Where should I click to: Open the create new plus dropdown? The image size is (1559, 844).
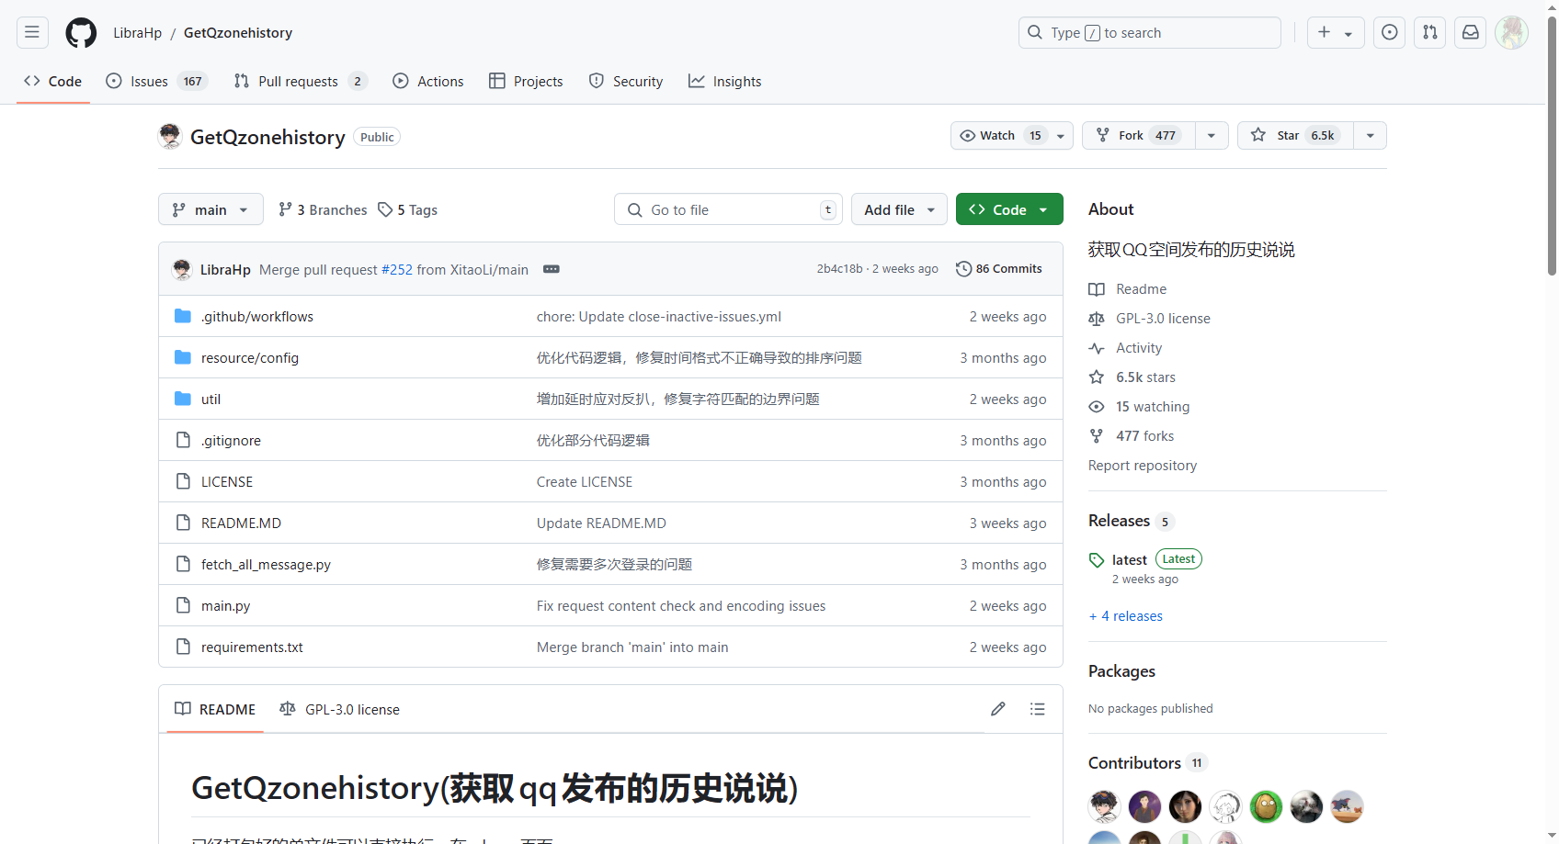coord(1336,33)
